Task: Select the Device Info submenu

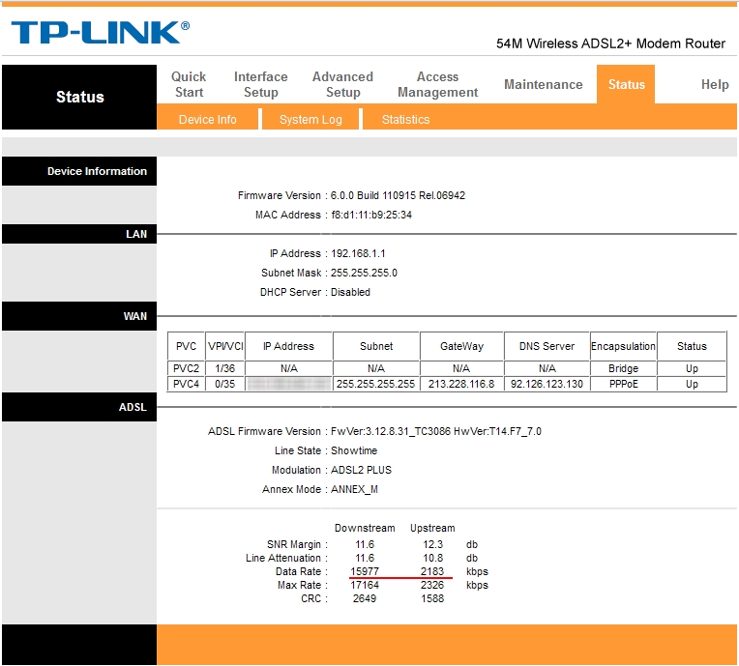Action: tap(207, 120)
